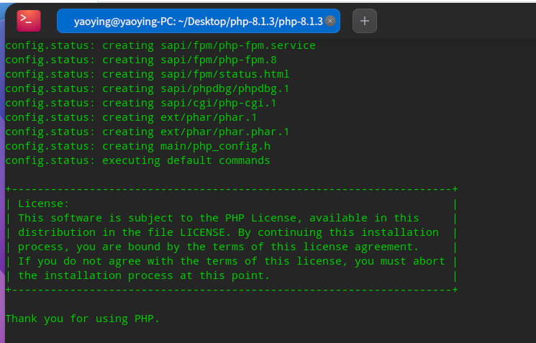
Task: Click the red terminal app icon
Action: click(x=29, y=21)
